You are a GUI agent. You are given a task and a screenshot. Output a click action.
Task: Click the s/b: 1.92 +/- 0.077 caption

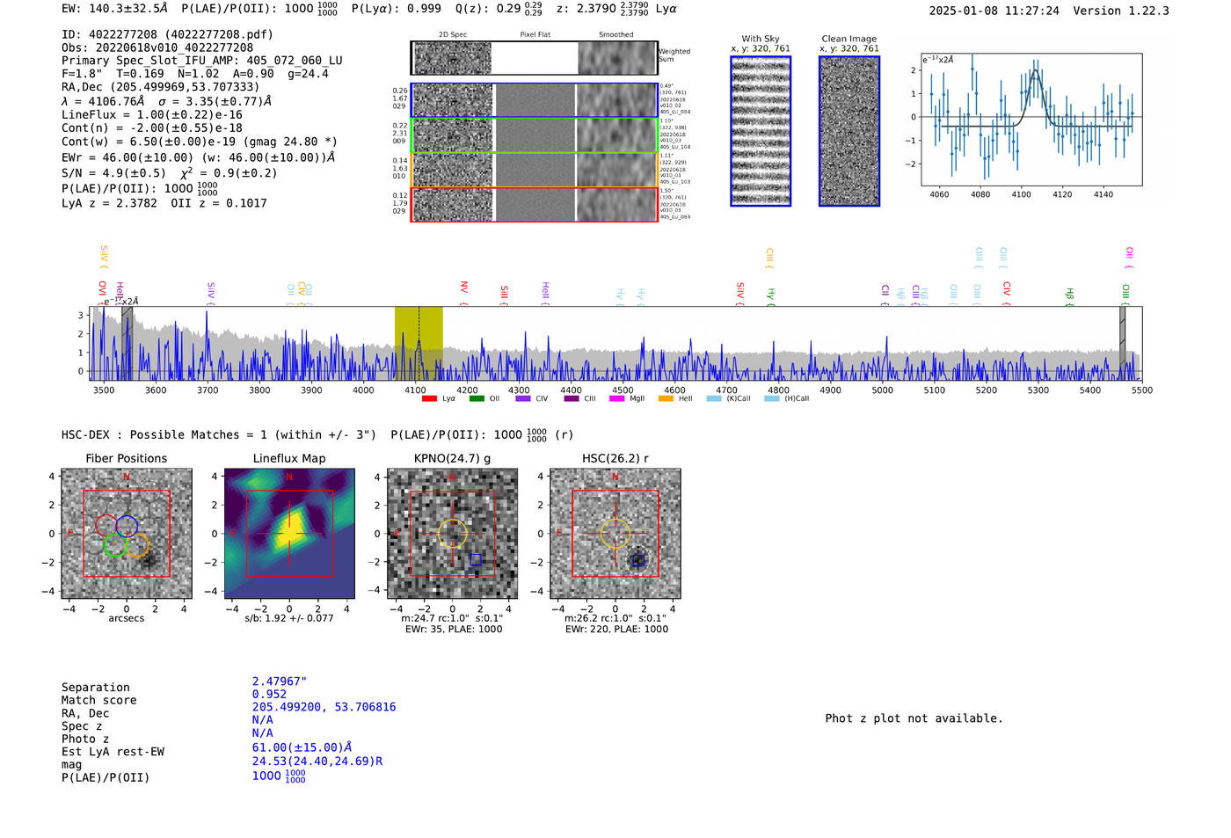coord(289,618)
